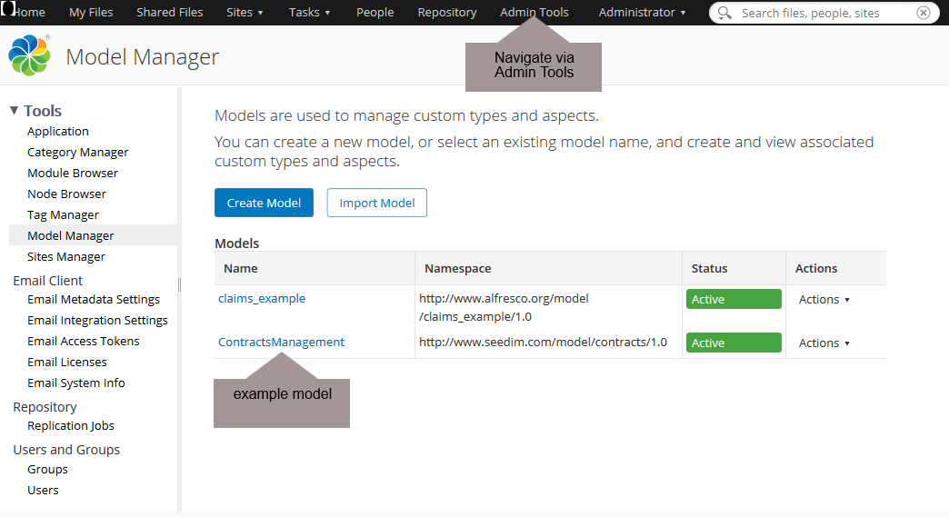Image resolution: width=949 pixels, height=517 pixels.
Task: Open the claims_example model link
Action: (x=262, y=298)
